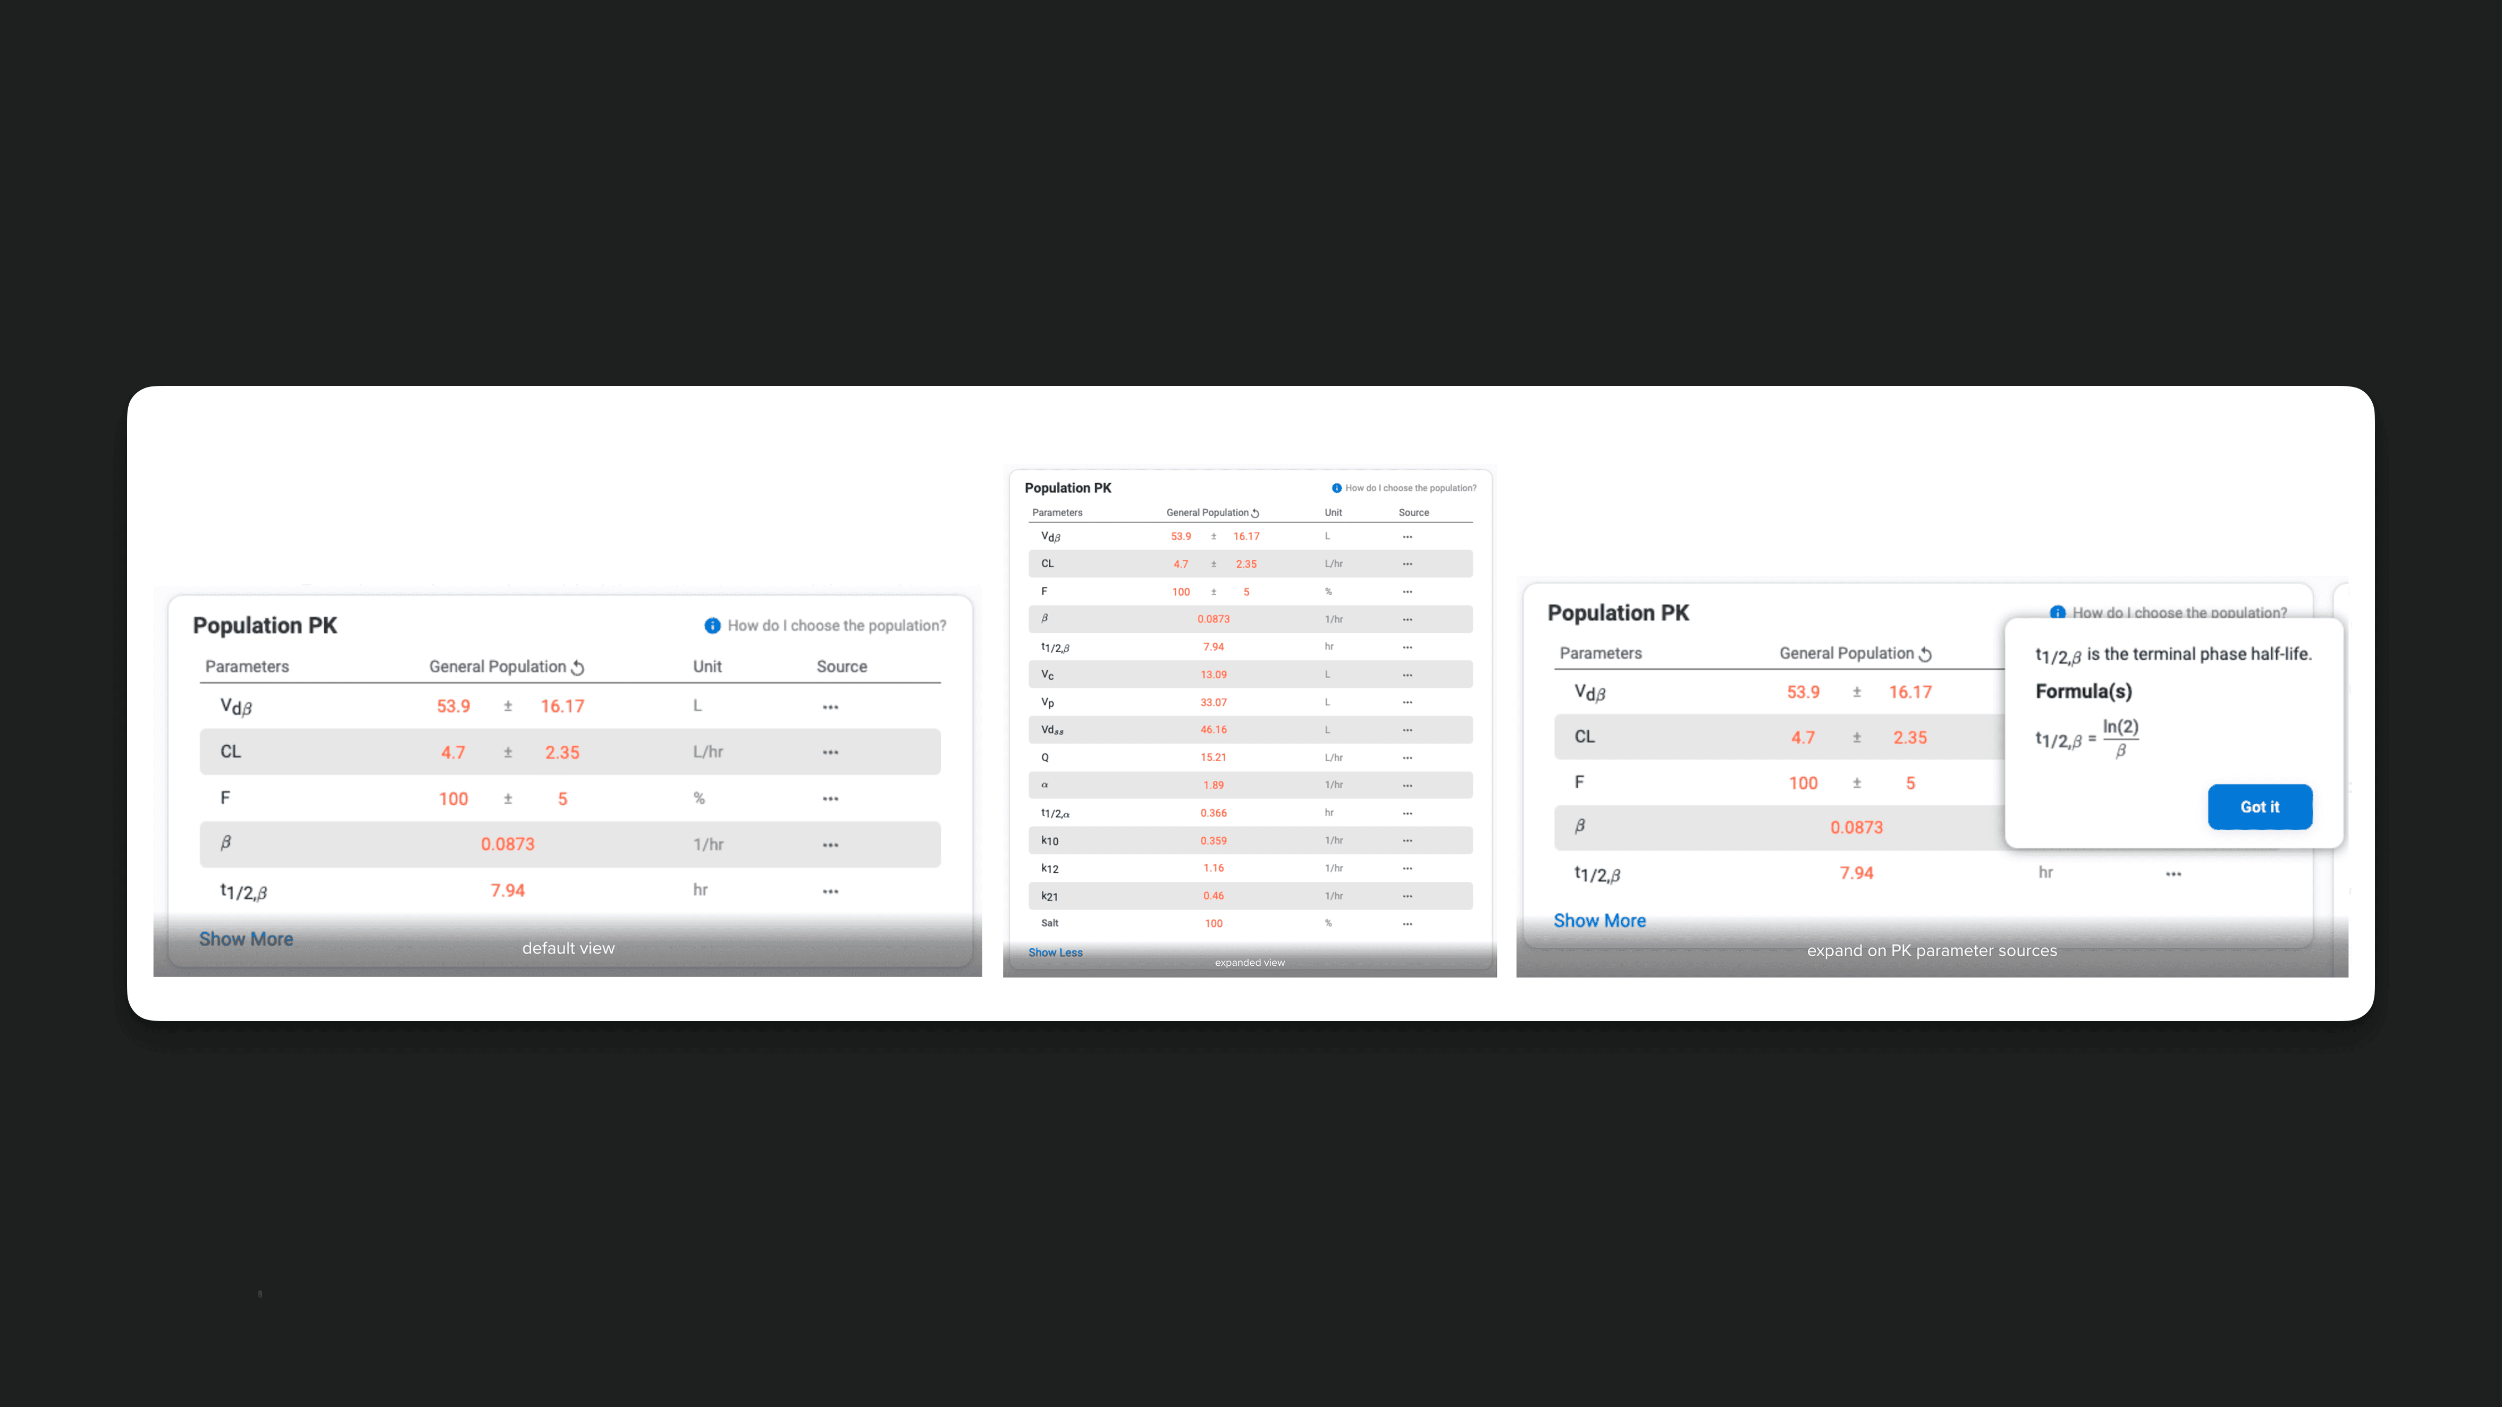Click blue info icon in default view panel
This screenshot has height=1407, width=2502.
click(x=712, y=625)
